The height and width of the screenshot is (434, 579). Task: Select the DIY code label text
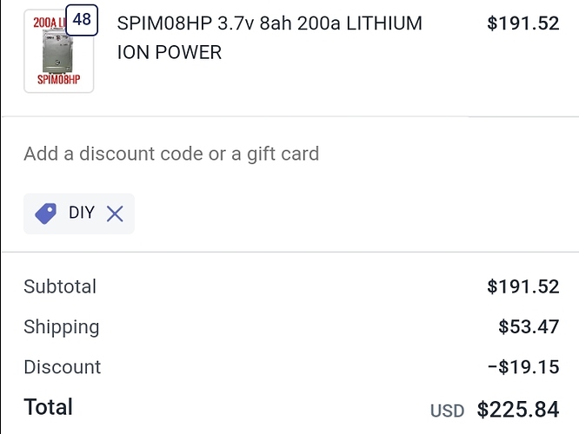82,213
